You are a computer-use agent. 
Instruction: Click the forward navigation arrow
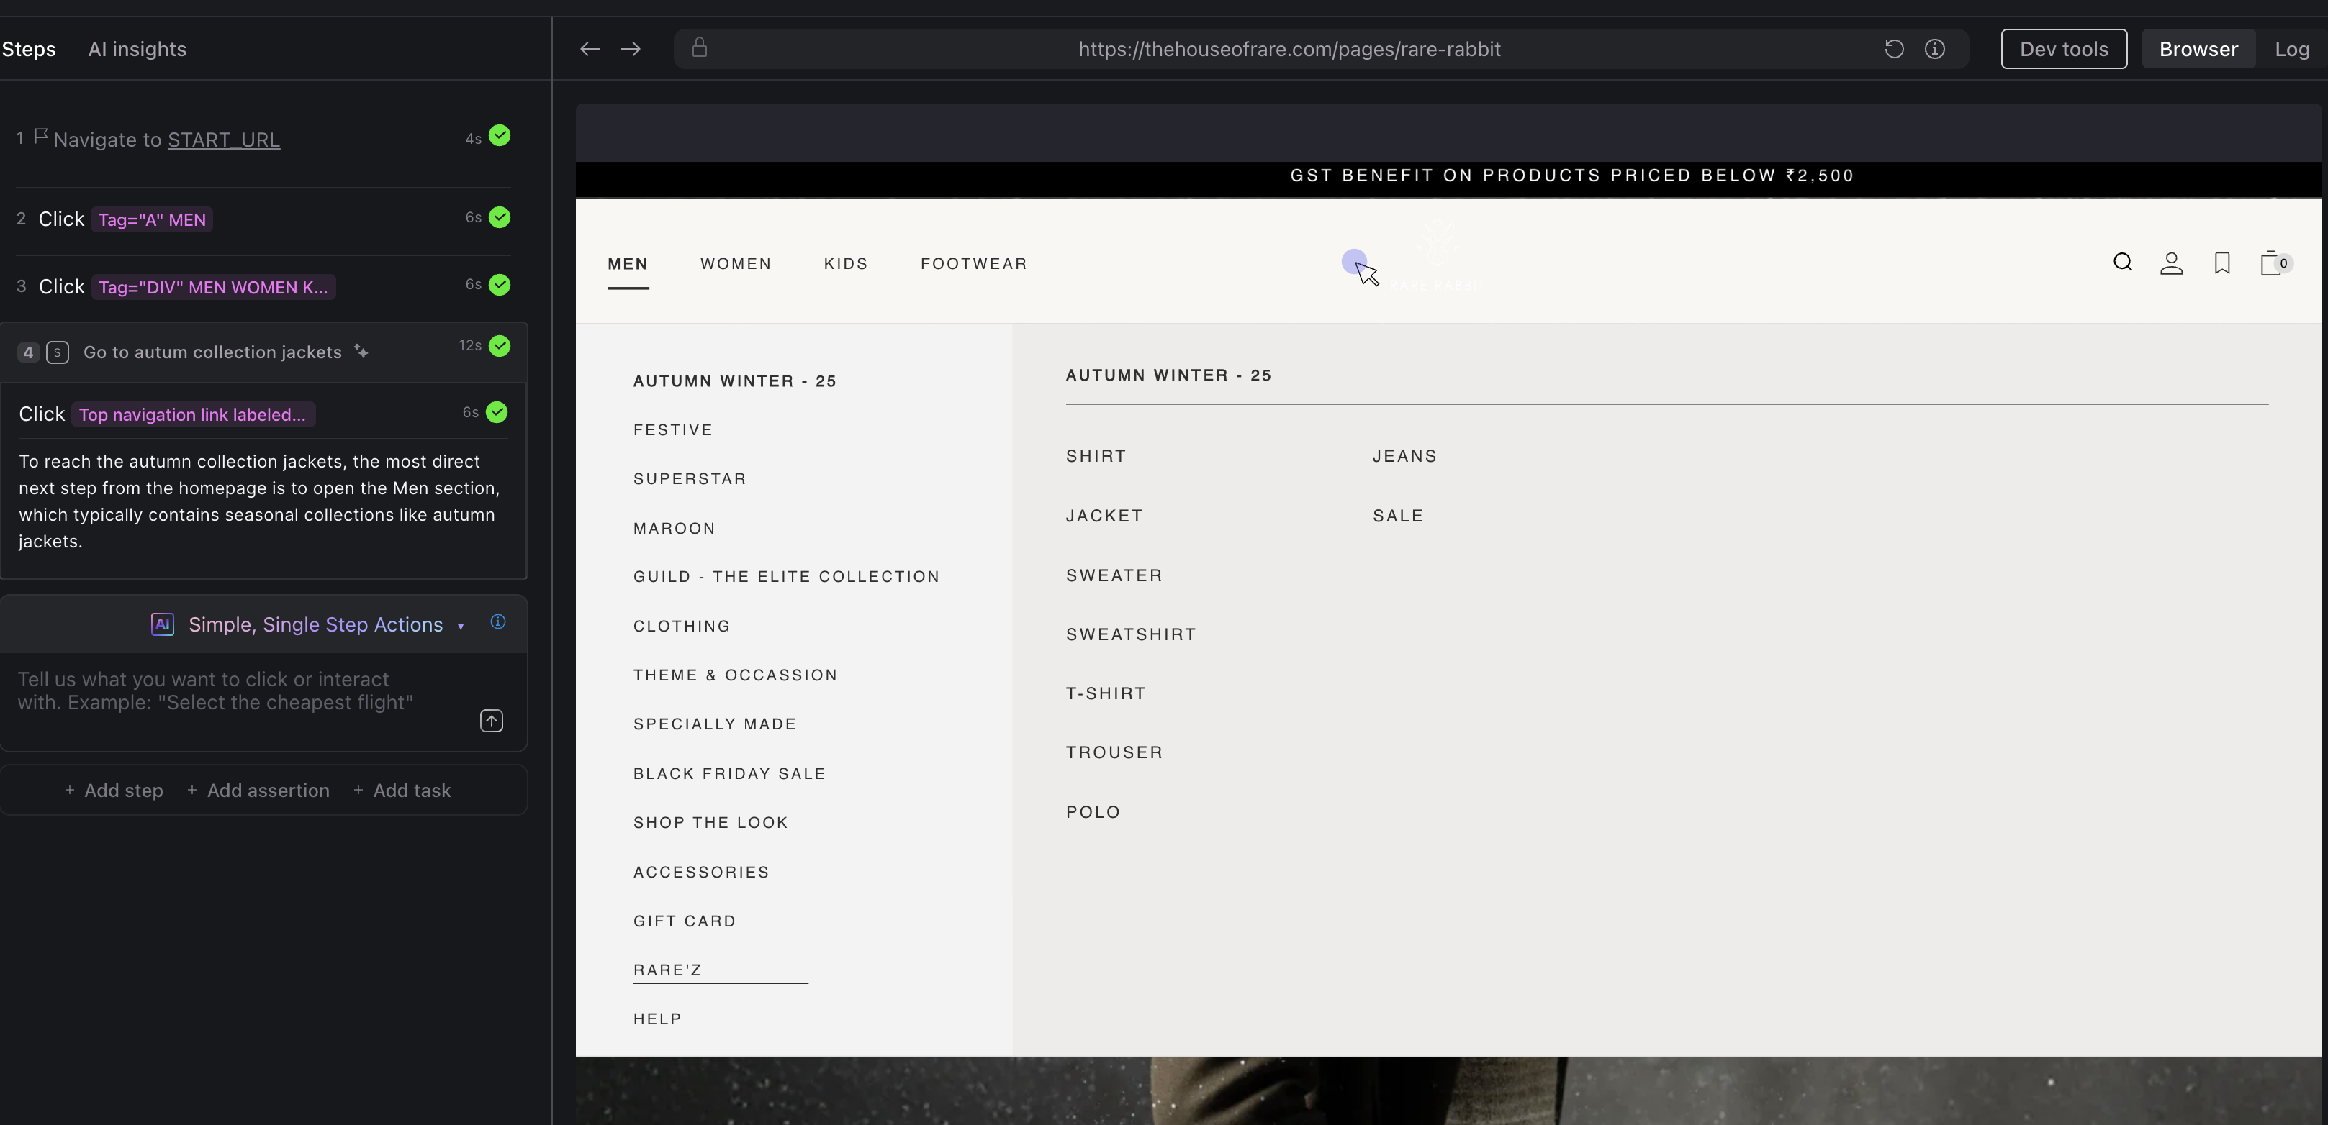630,49
